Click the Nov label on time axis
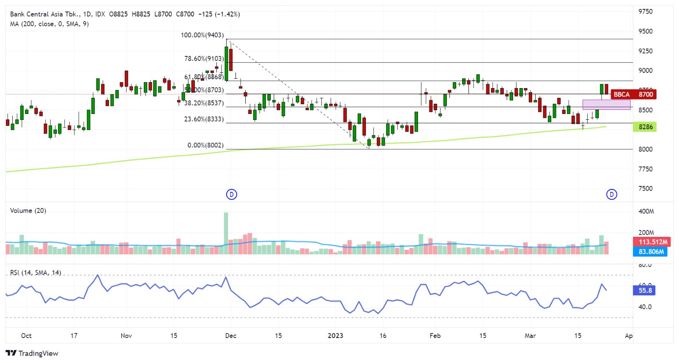Screen dimensions: 679x363 [126, 335]
